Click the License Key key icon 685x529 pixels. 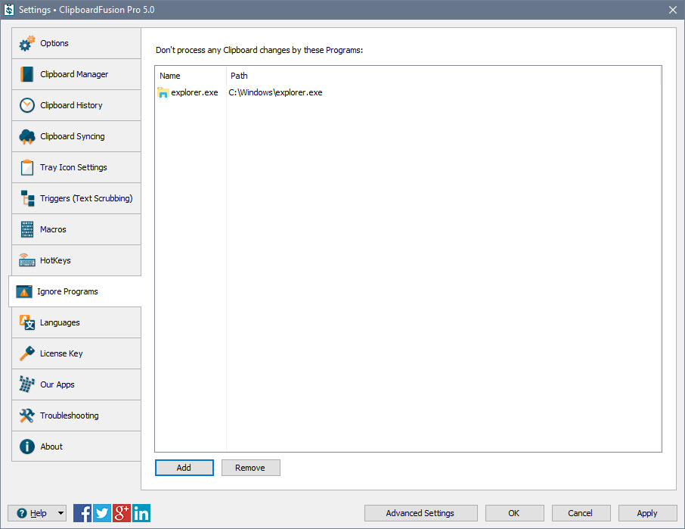point(27,353)
